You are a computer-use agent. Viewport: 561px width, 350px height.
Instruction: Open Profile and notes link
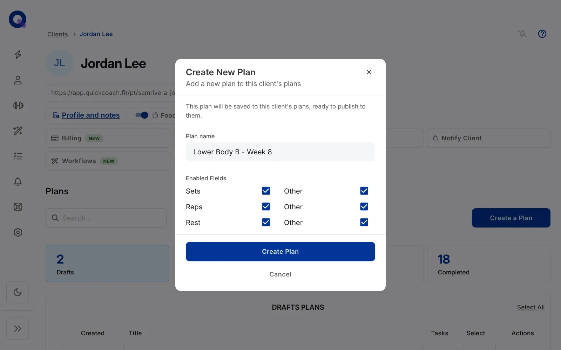[91, 115]
